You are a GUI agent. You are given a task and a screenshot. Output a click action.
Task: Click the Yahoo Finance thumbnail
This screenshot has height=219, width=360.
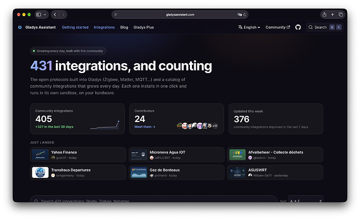40,155
